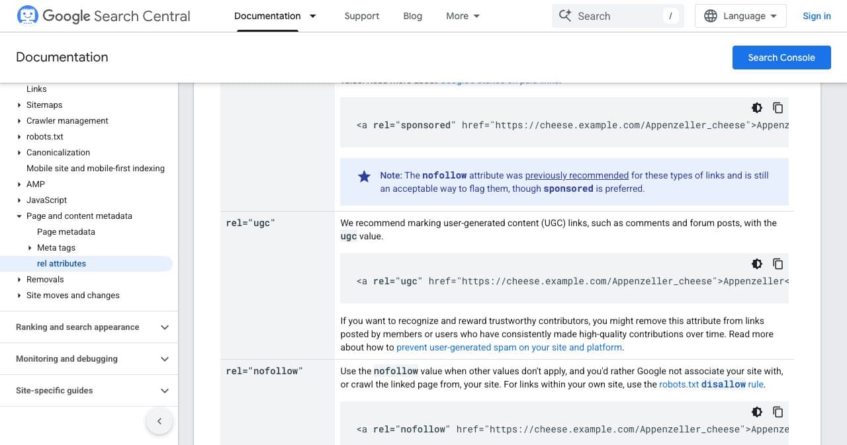847x445 pixels.
Task: Open the More menu dropdown
Action: click(463, 16)
